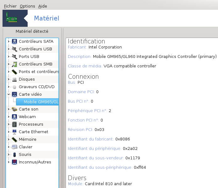Select the Inconnus/Autres label

click(x=35, y=162)
